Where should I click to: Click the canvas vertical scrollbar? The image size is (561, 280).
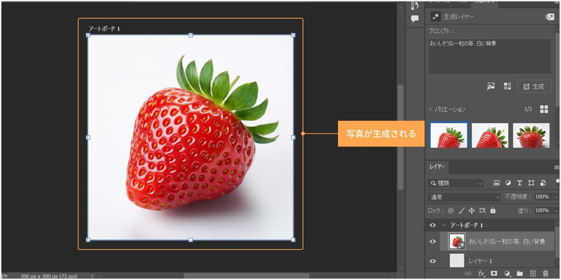pos(400,138)
